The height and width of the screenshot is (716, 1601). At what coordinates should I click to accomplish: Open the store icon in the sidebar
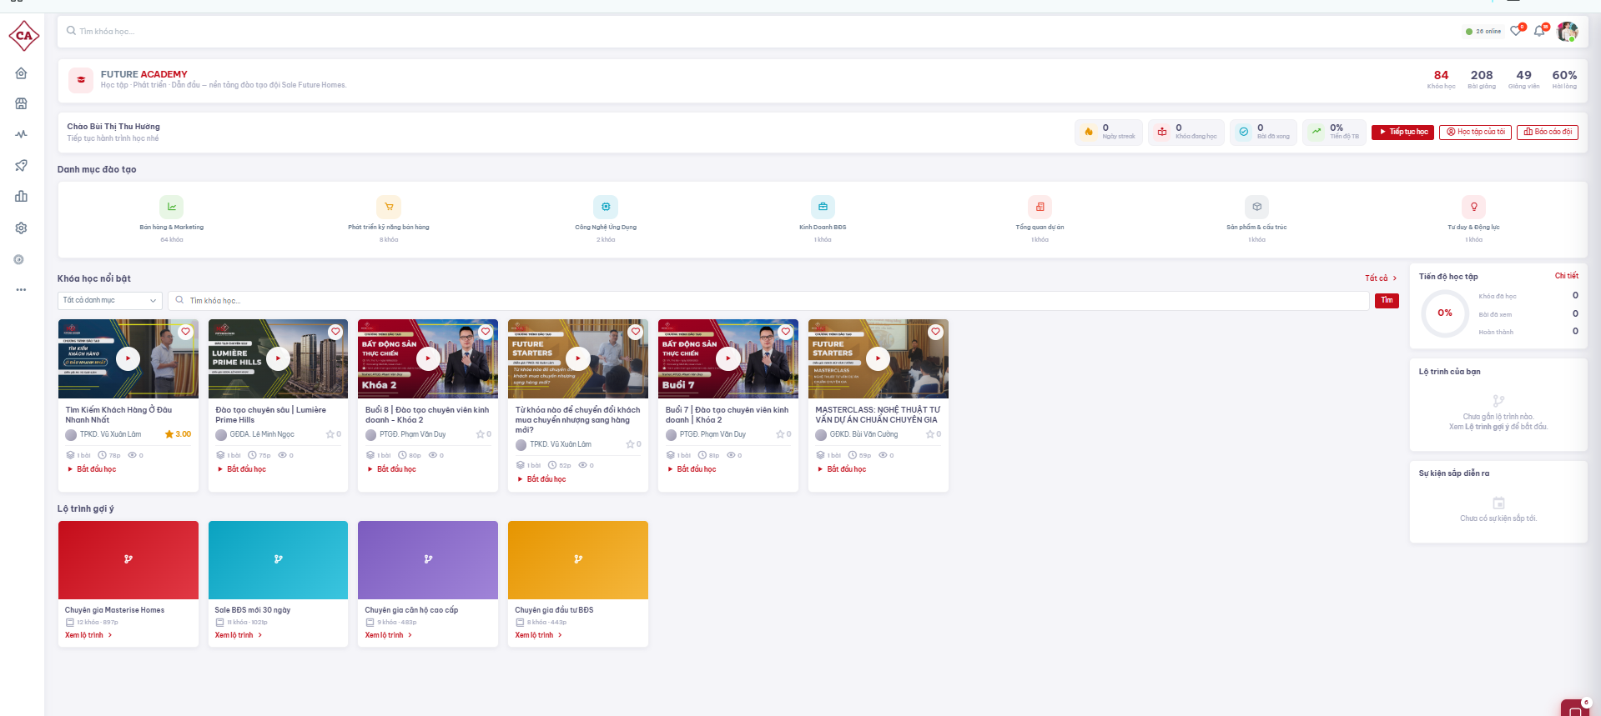coord(22,103)
